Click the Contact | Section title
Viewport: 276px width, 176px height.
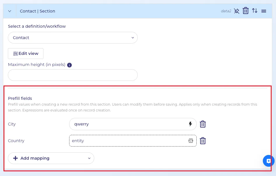point(38,11)
